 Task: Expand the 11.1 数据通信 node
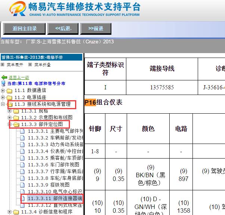click(x=3, y=90)
